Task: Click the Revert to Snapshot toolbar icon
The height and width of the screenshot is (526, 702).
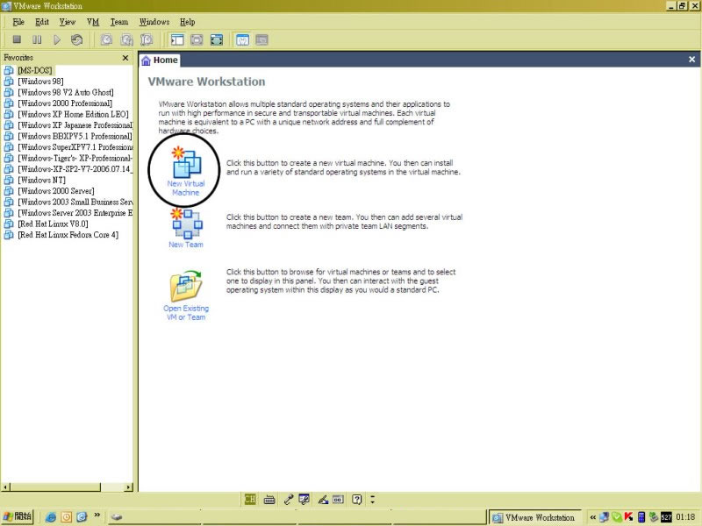Action: 126,39
